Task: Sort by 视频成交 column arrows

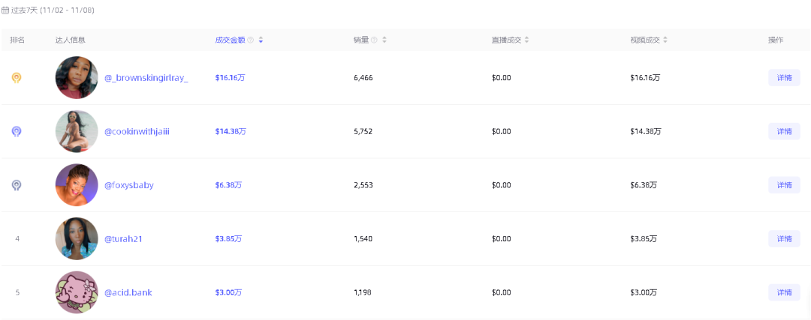Action: (x=665, y=40)
